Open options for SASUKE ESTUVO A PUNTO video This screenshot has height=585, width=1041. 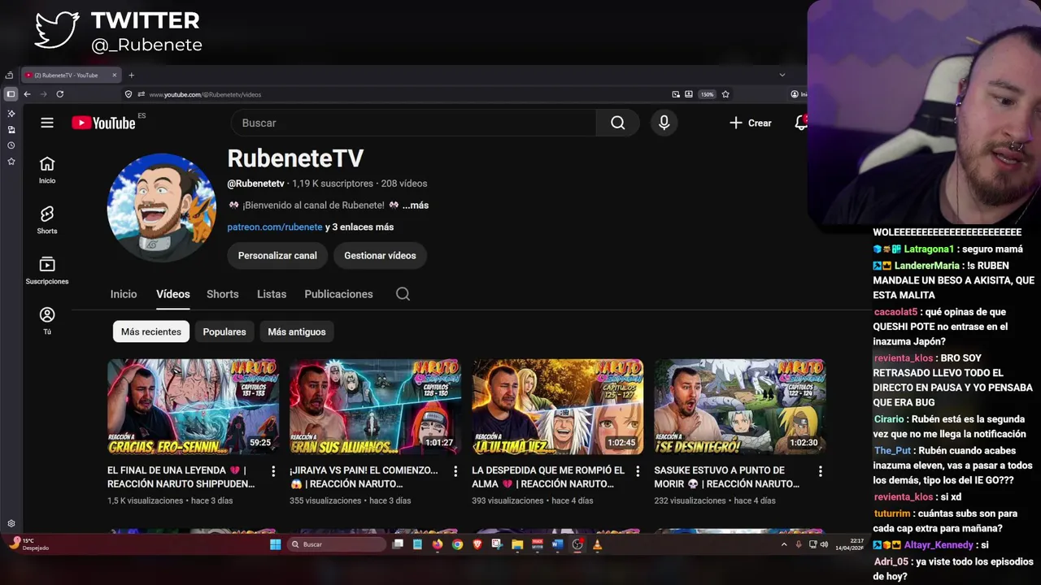click(x=820, y=471)
